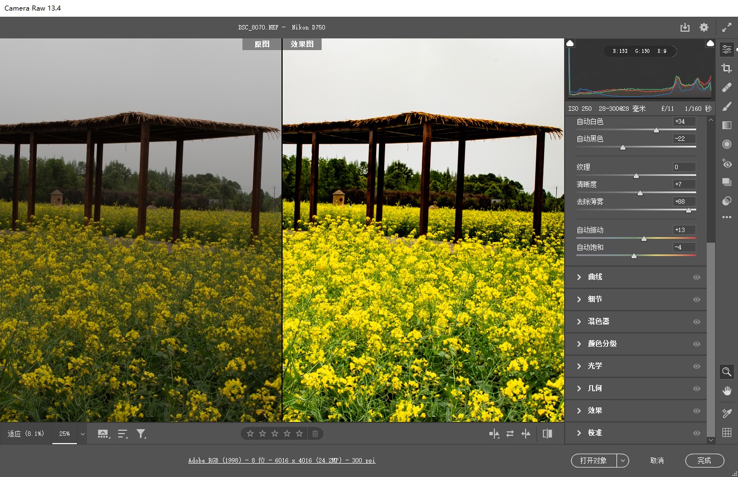Select the Radial Filter tool
This screenshot has height=477, width=738.
pyautogui.click(x=726, y=144)
